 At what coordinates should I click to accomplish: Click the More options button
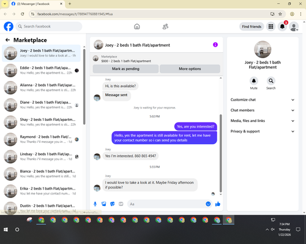[x=190, y=69]
